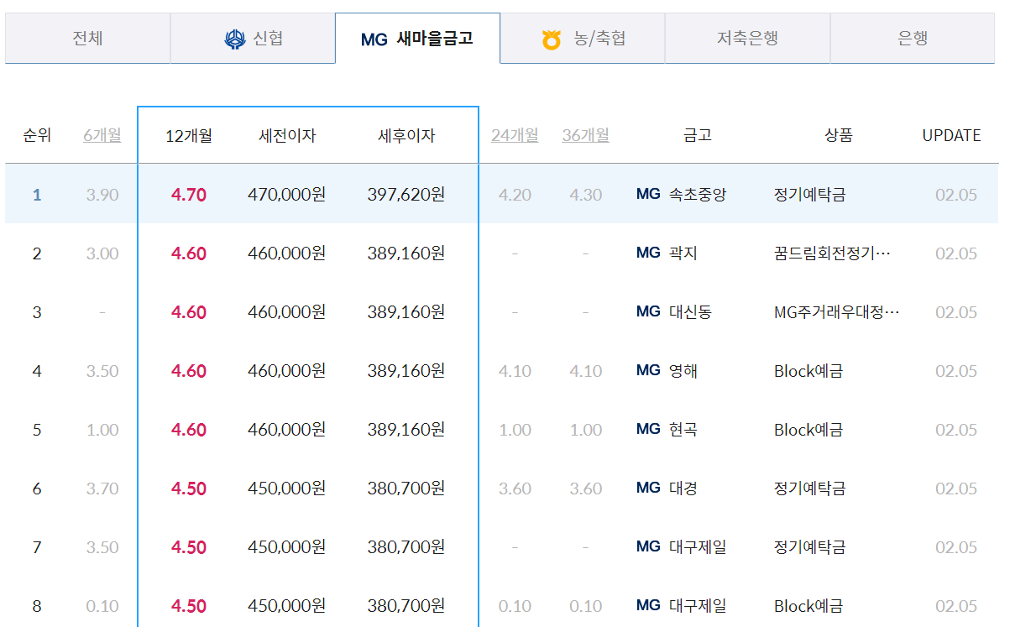Click the 신협 logo icon

tap(234, 39)
